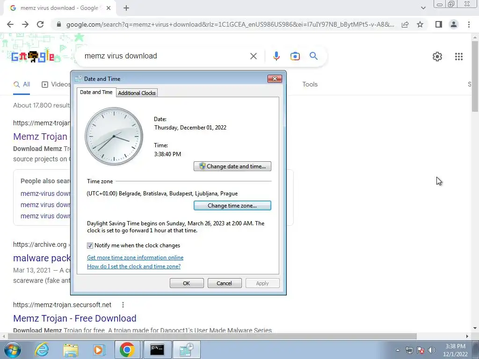This screenshot has width=479, height=359.
Task: Click the Google doodle logo
Action: [x=33, y=57]
